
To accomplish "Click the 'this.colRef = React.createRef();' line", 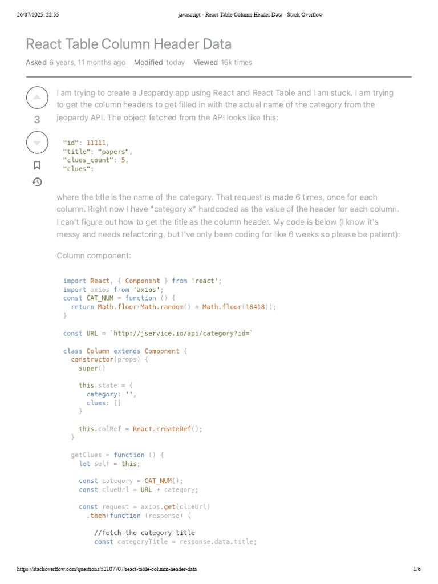I will tap(140, 428).
